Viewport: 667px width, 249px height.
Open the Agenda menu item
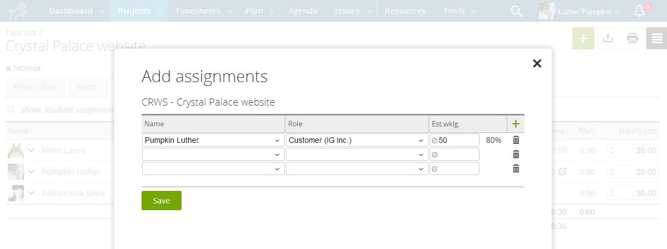(303, 11)
